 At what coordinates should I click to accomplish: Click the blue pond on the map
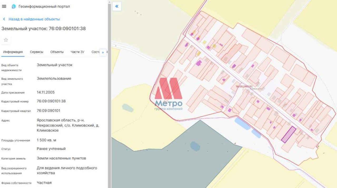[x=242, y=123]
